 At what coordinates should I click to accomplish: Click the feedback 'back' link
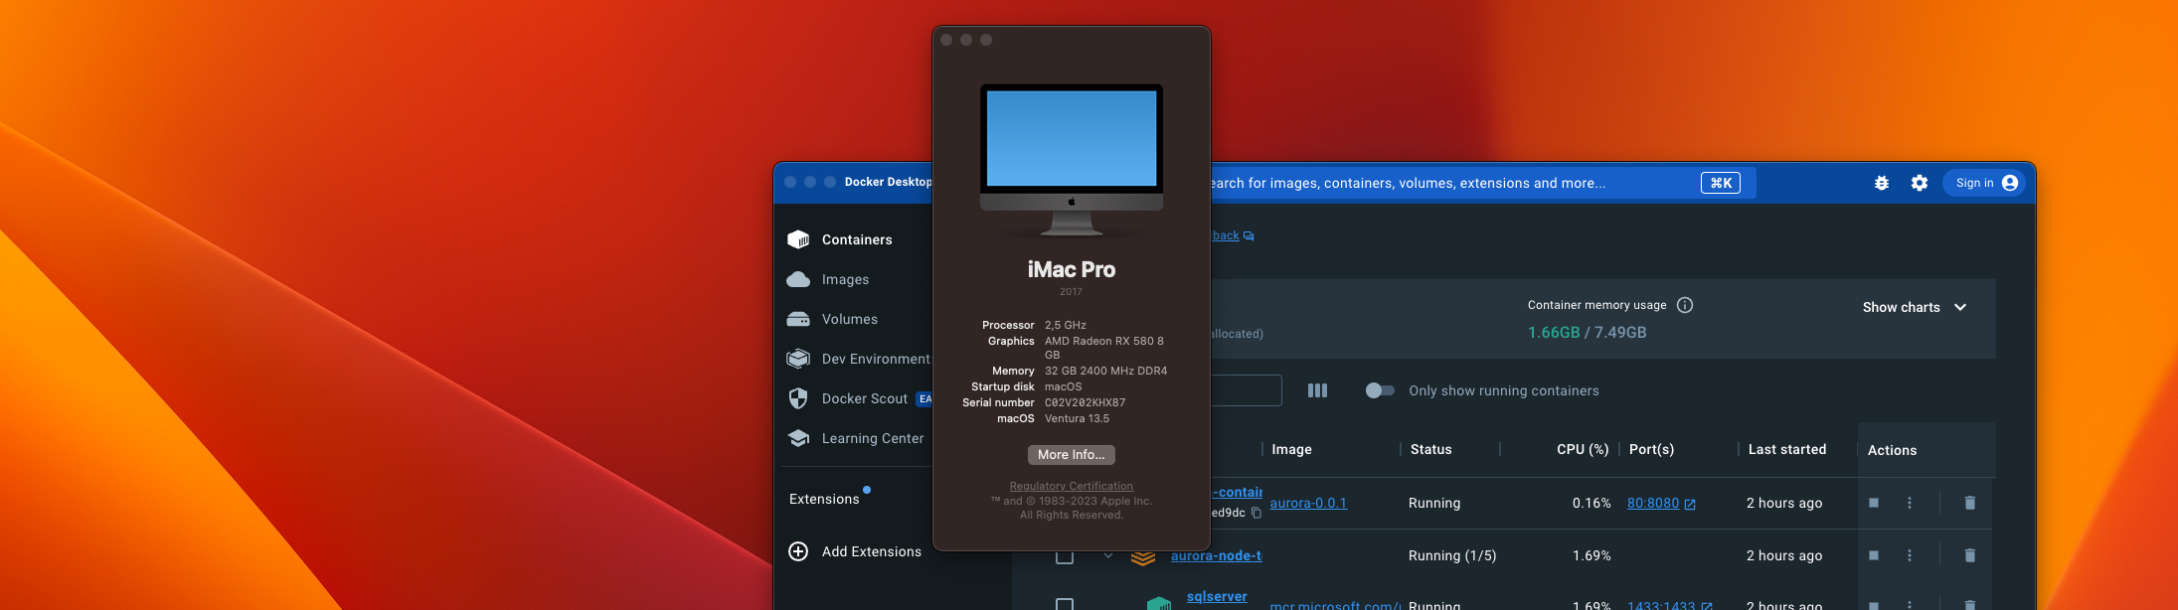1226,235
